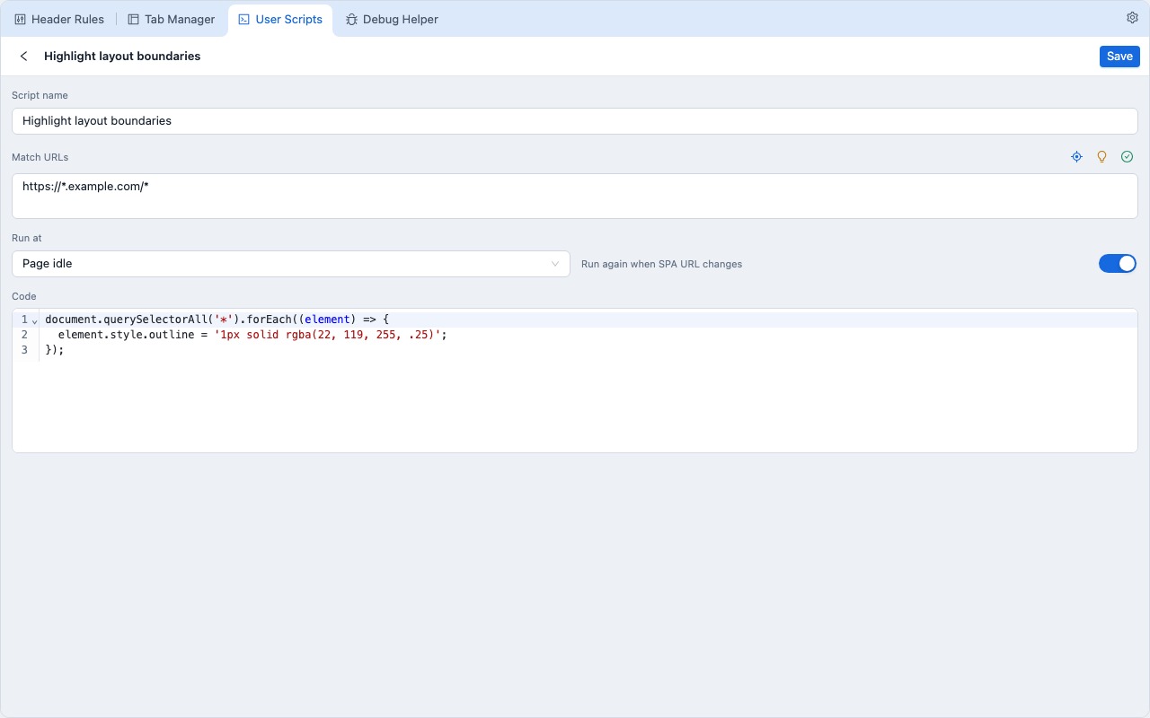The image size is (1150, 718).
Task: Collapse the code fold arrow on line 1
Action: pos(34,320)
